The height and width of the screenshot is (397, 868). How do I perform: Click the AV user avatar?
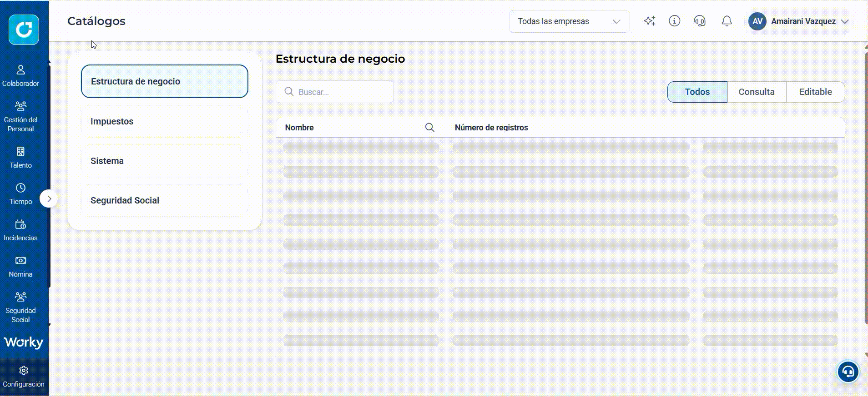(x=757, y=21)
